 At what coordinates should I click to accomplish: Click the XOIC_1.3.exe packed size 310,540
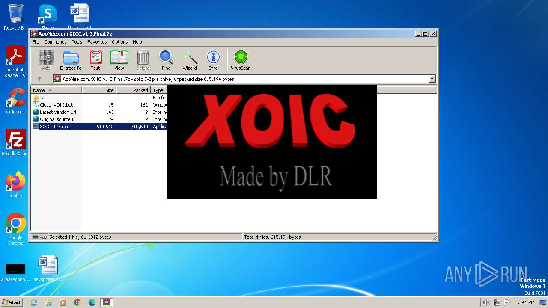139,127
